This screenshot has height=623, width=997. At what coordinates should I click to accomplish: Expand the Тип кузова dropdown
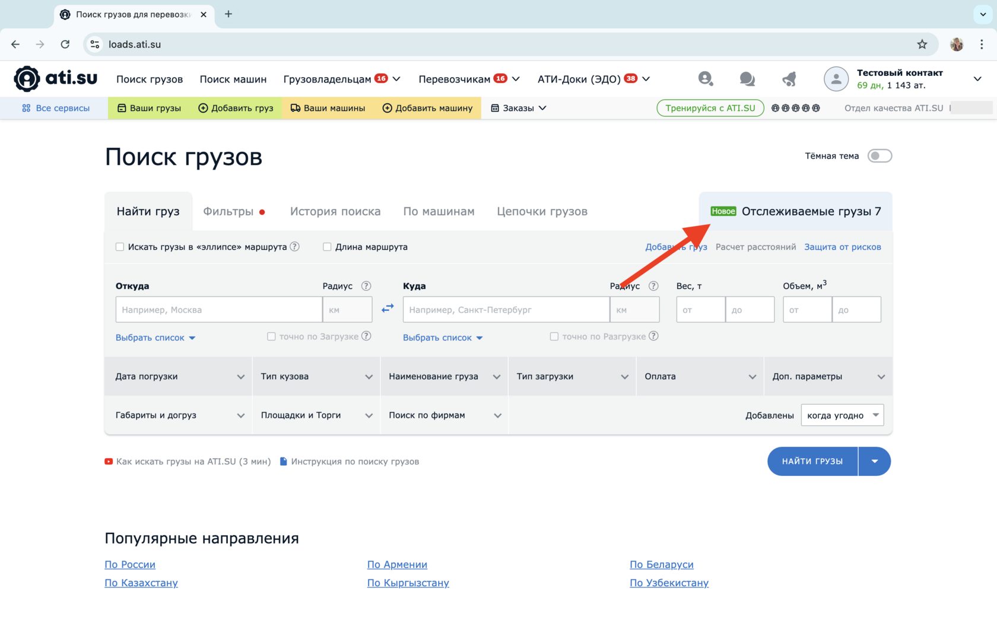(x=316, y=377)
